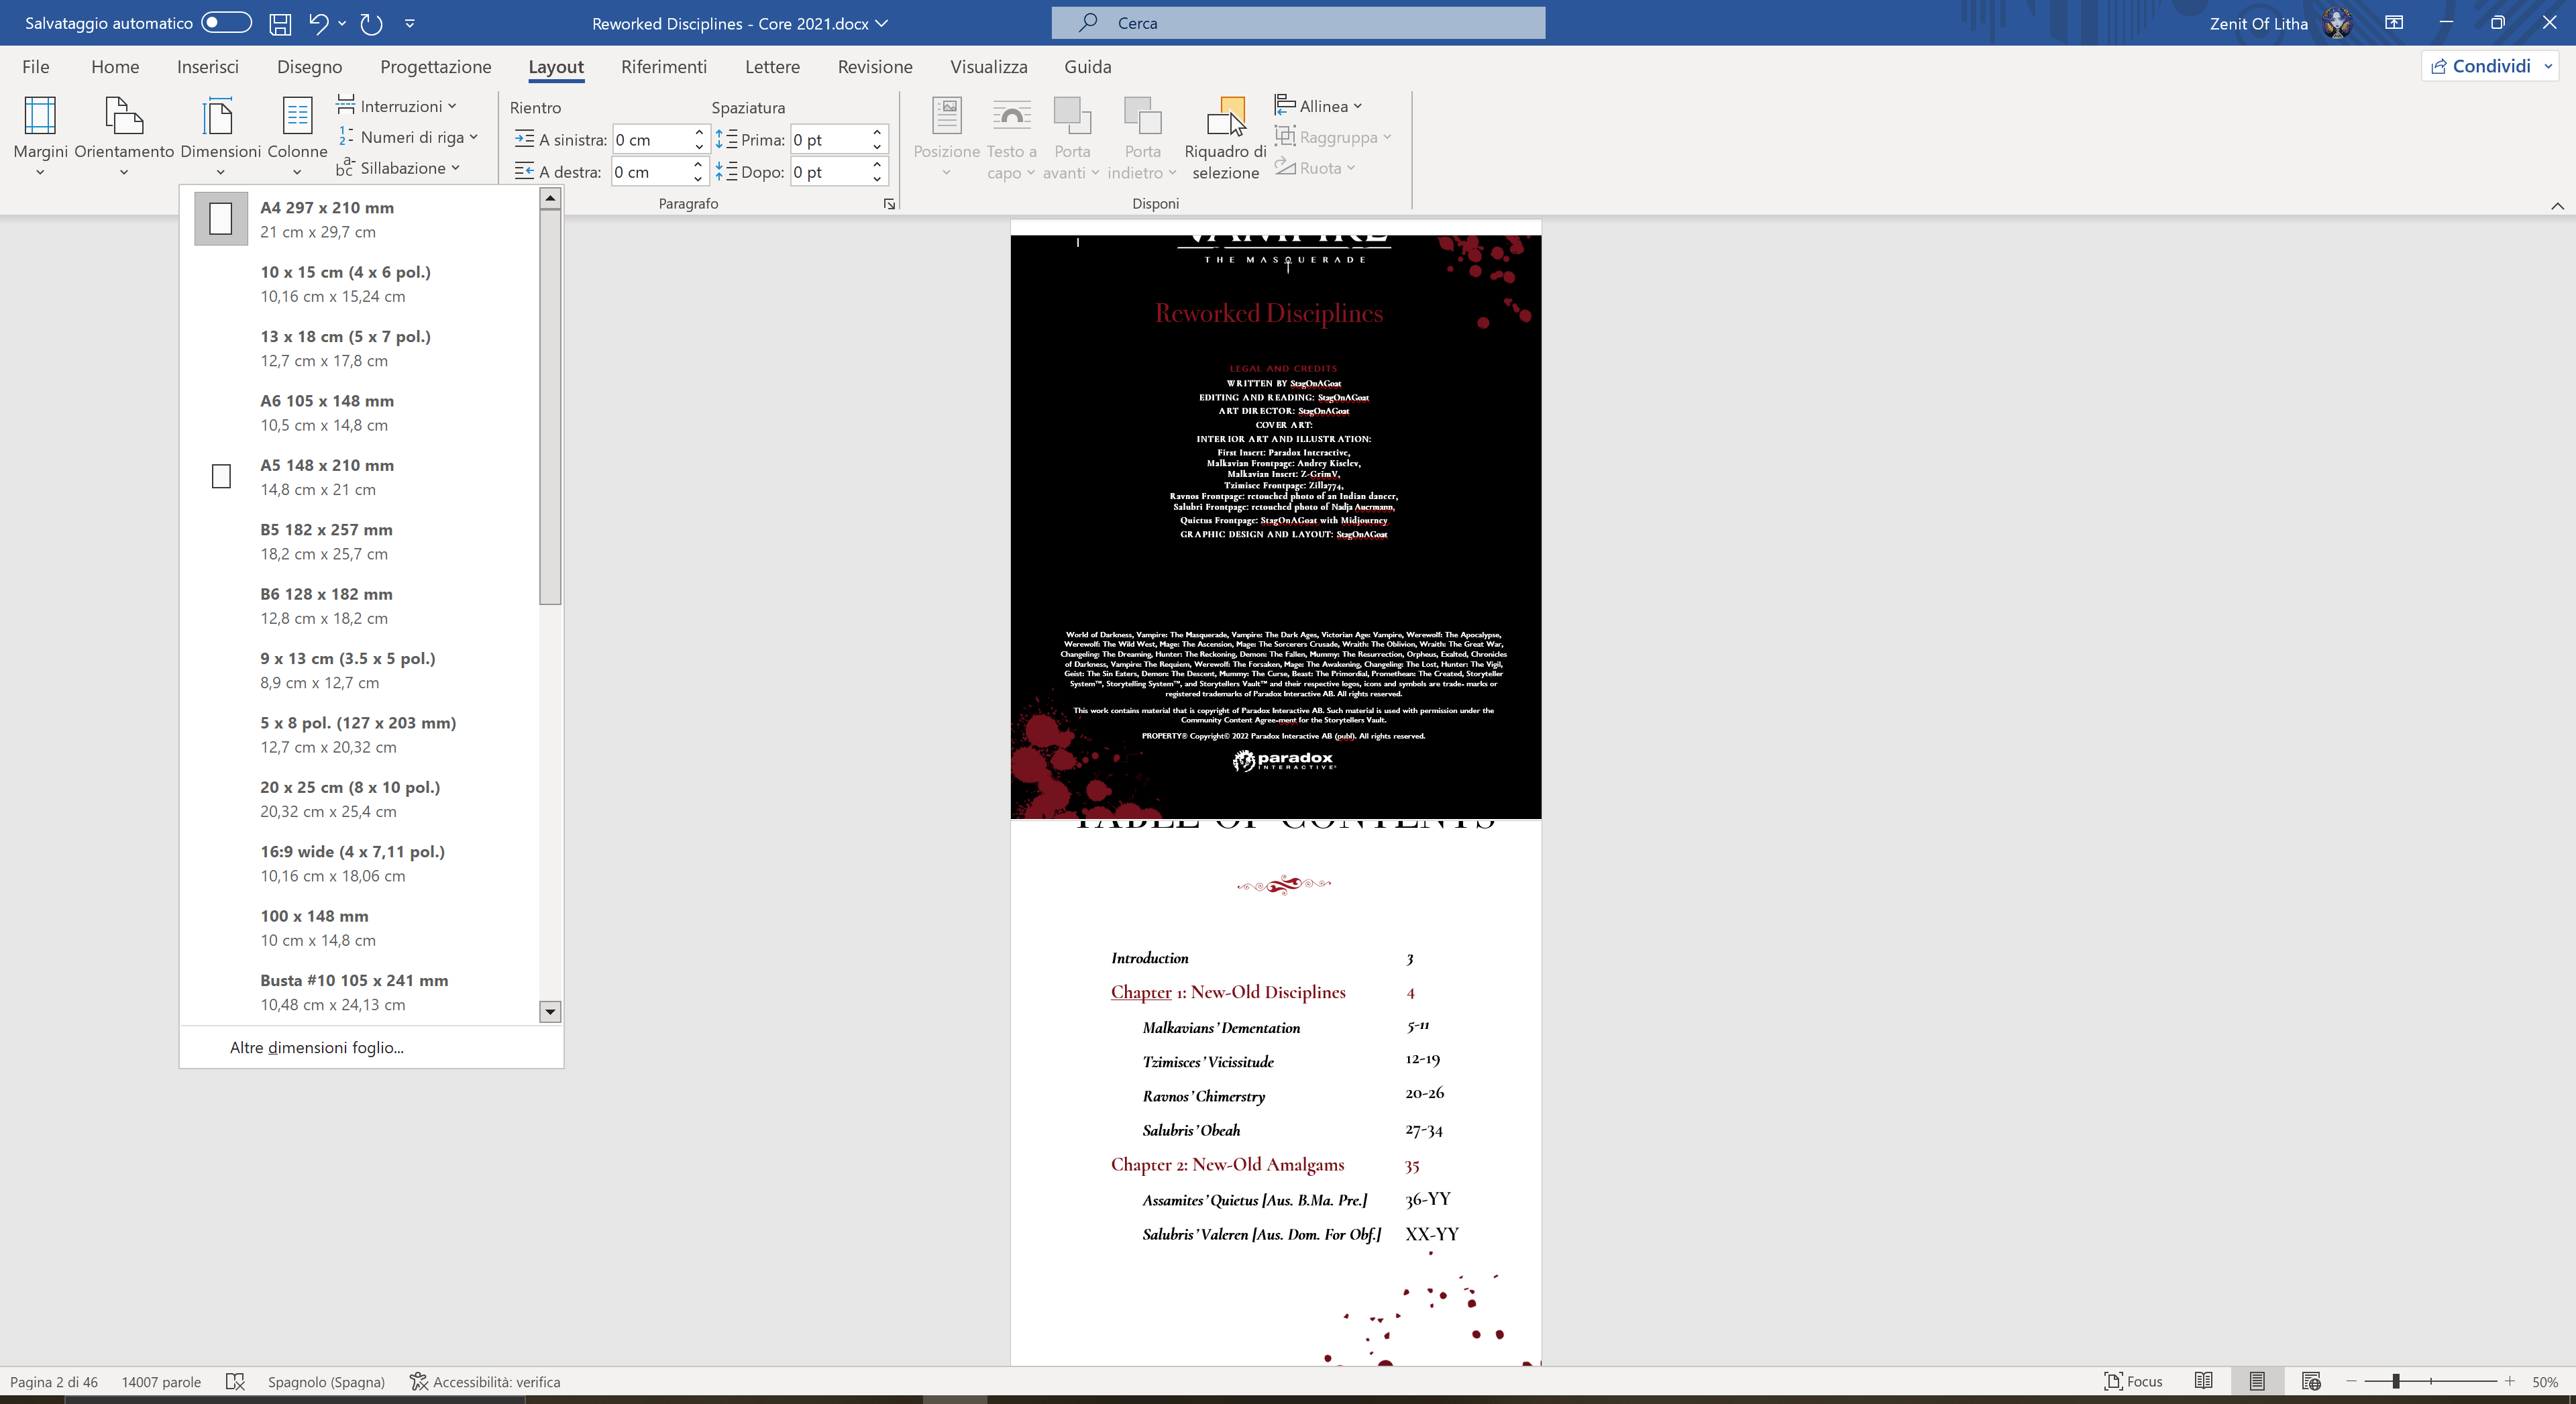This screenshot has width=2576, height=1404.
Task: Switch to web layout view icon
Action: click(x=2310, y=1381)
